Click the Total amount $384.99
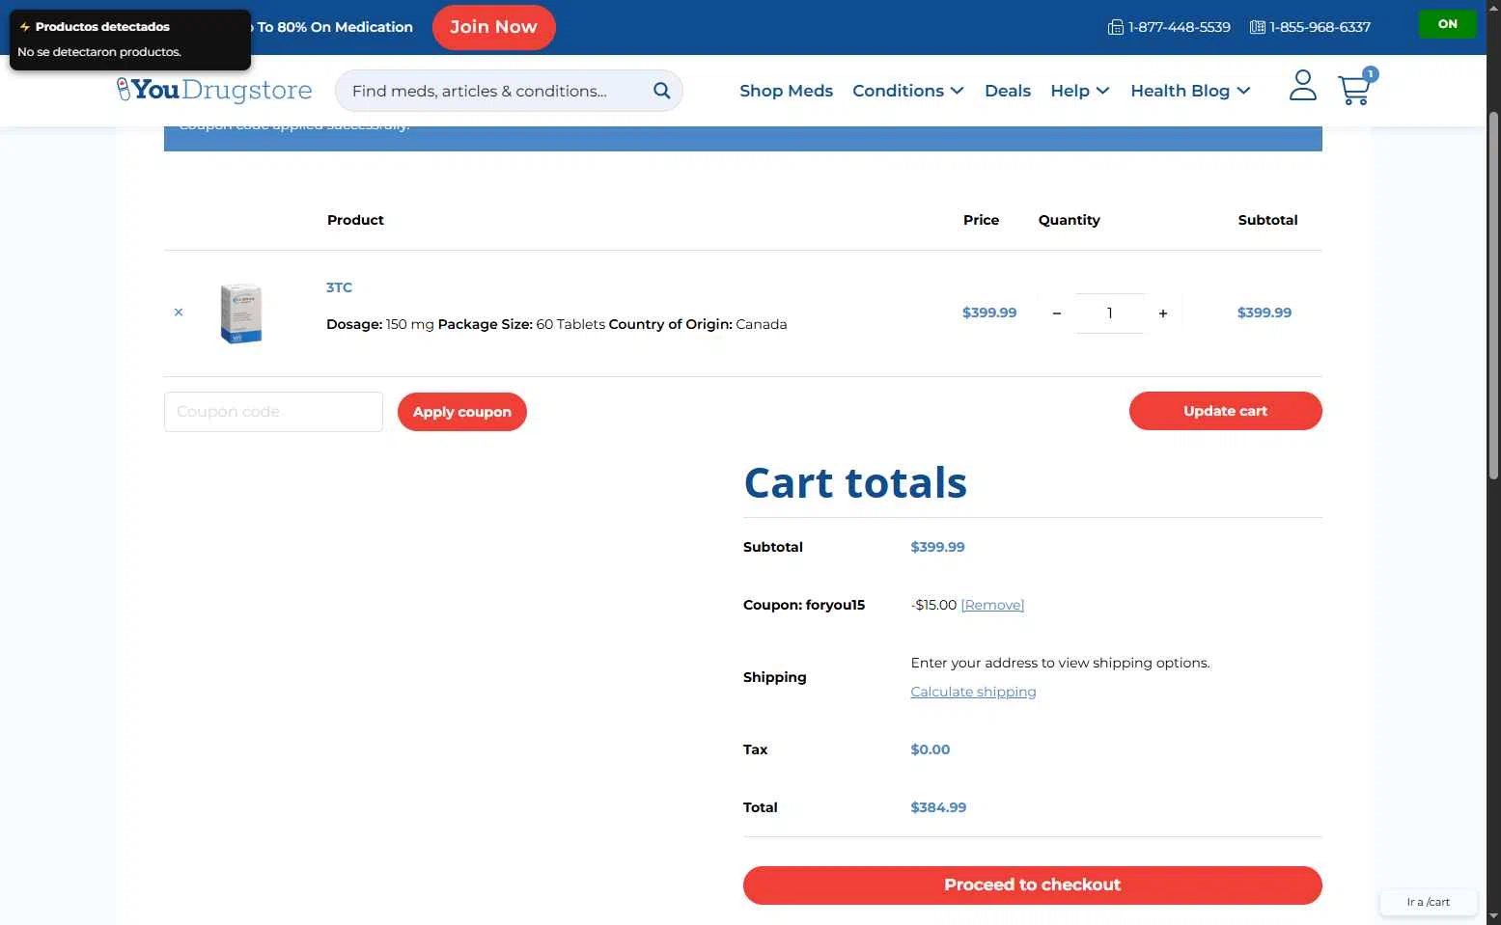Image resolution: width=1501 pixels, height=925 pixels. (938, 807)
